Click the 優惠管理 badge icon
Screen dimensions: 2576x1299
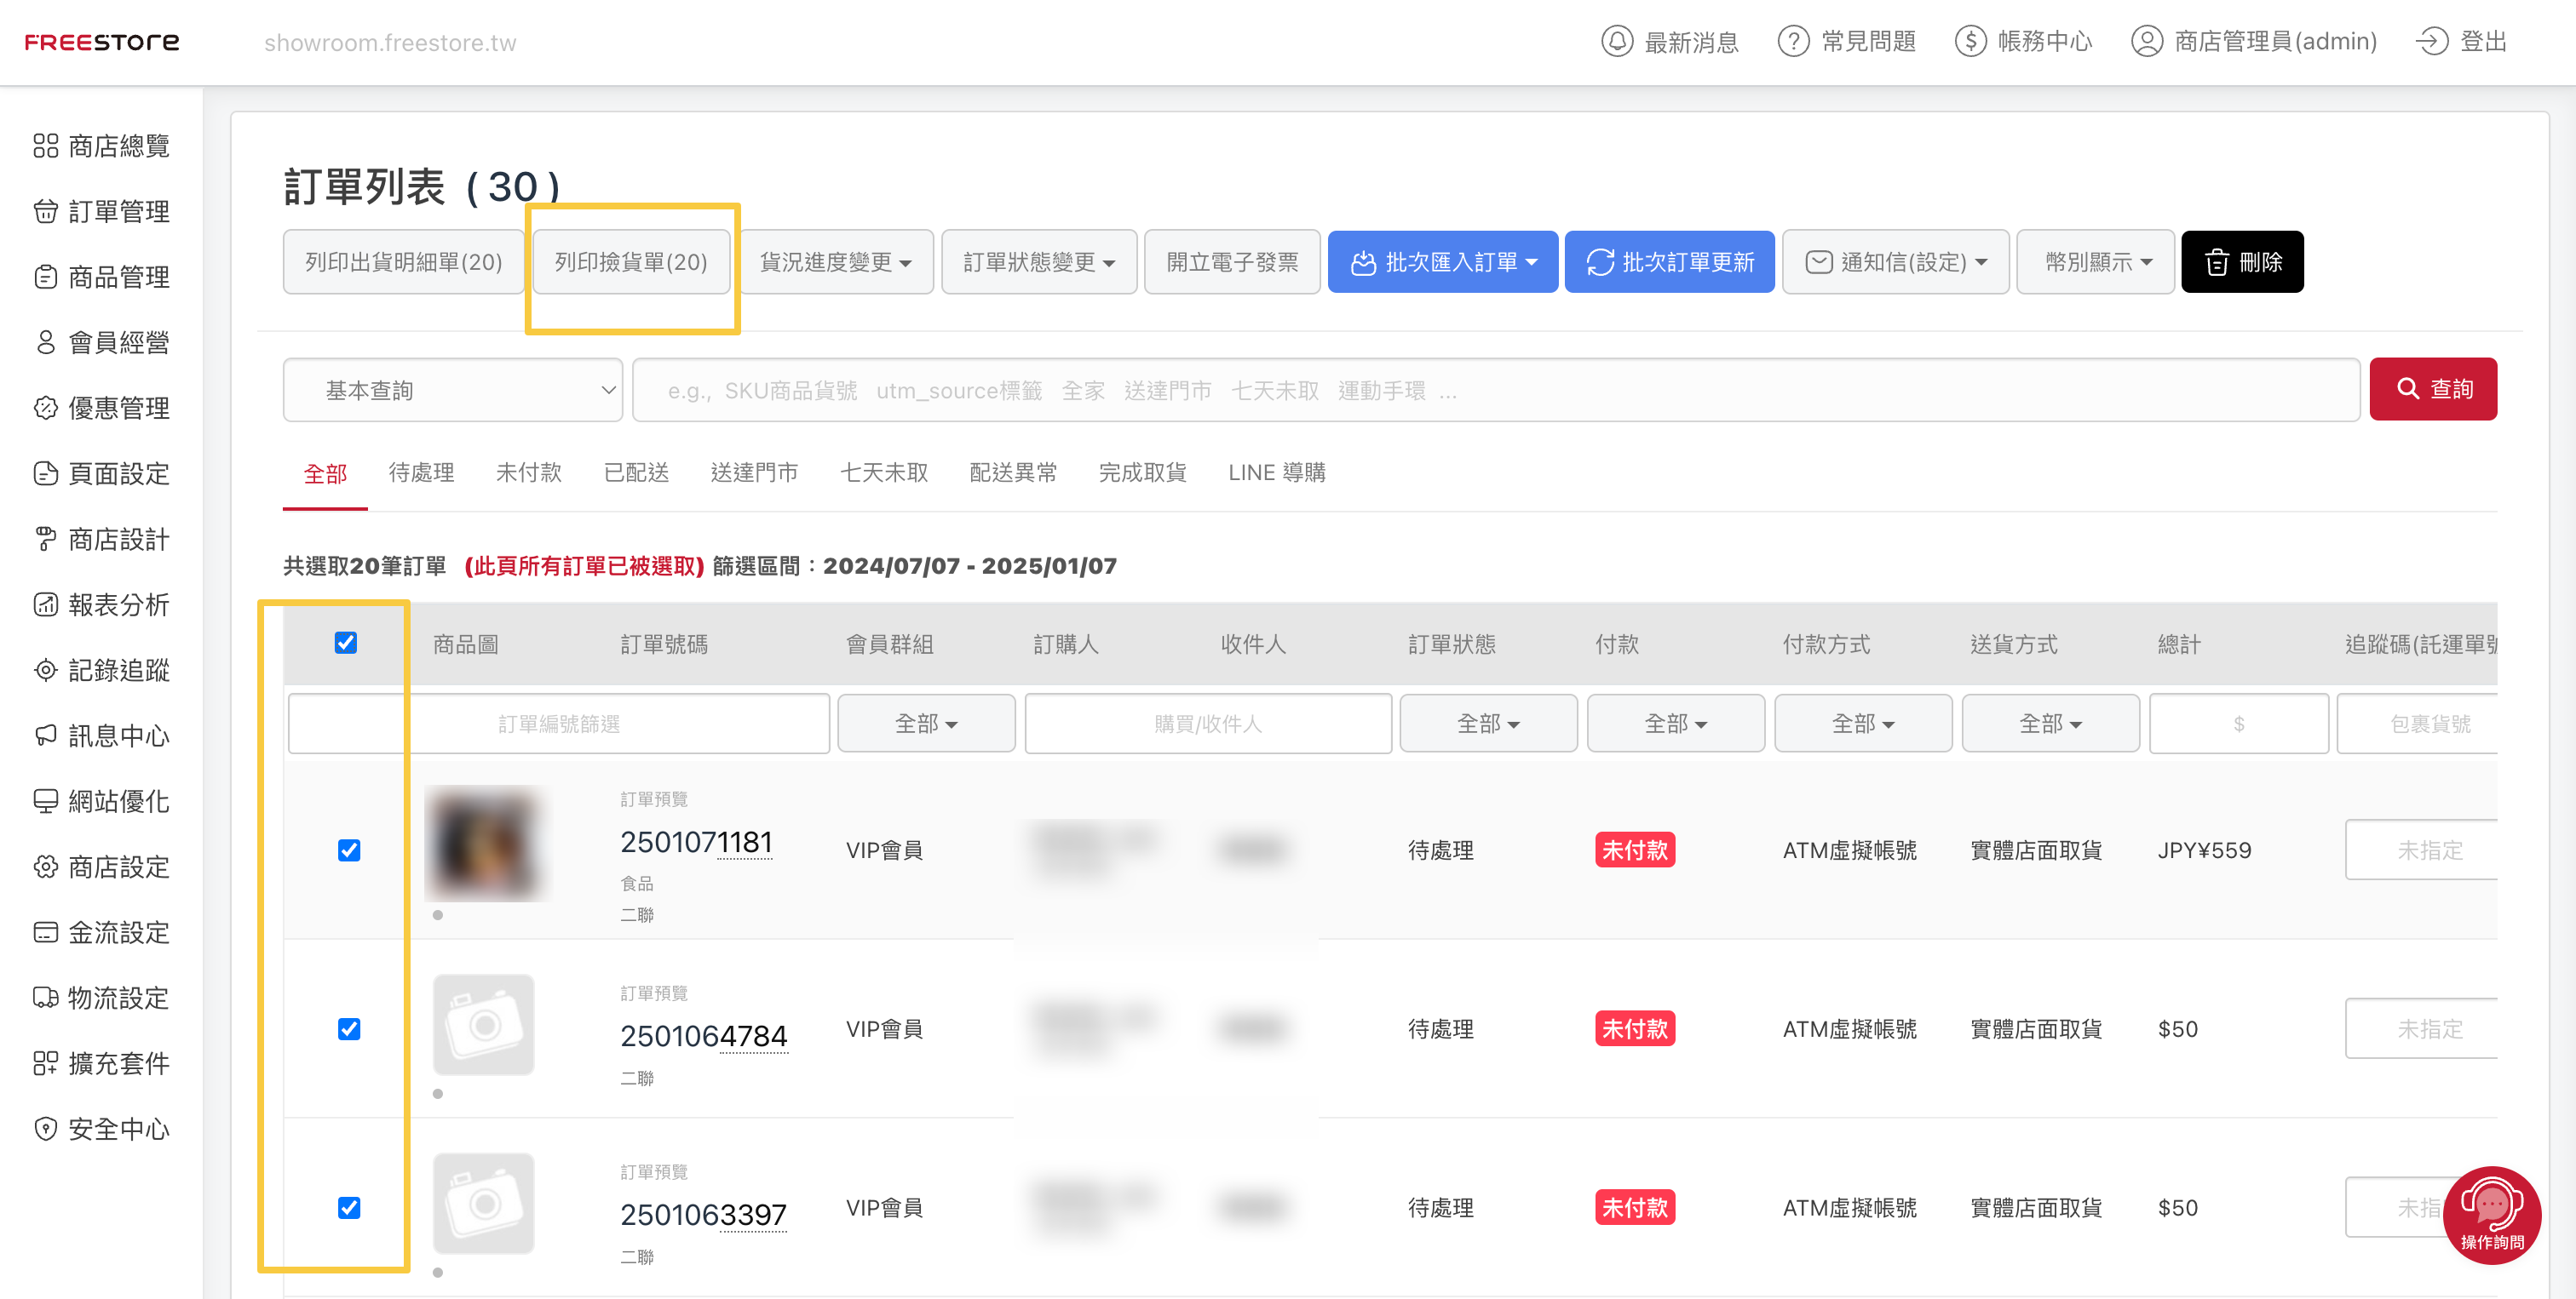(46, 408)
